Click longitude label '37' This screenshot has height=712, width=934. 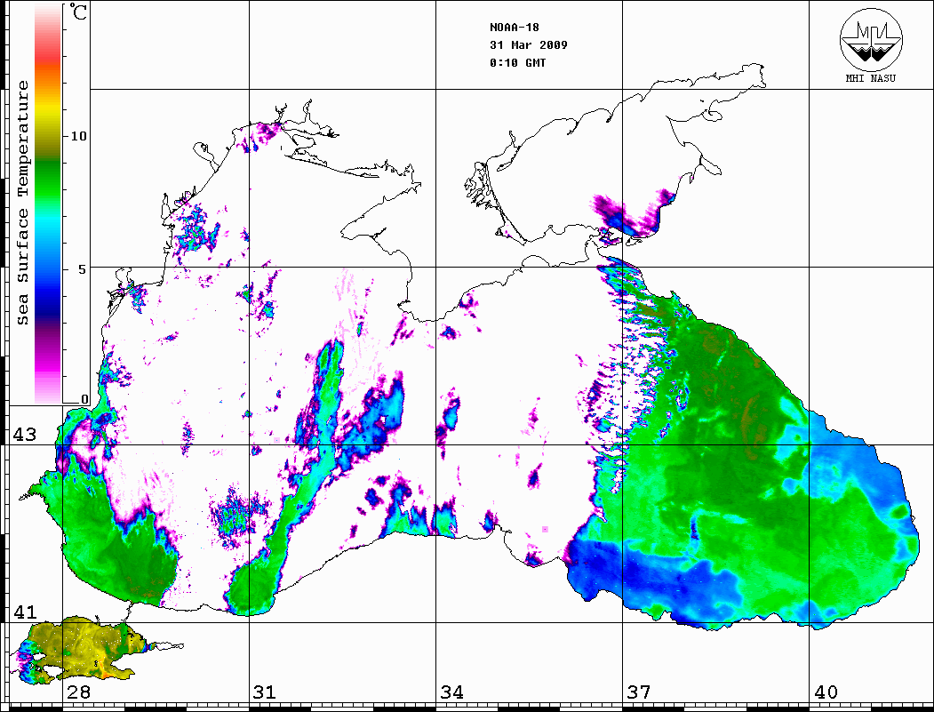(639, 692)
